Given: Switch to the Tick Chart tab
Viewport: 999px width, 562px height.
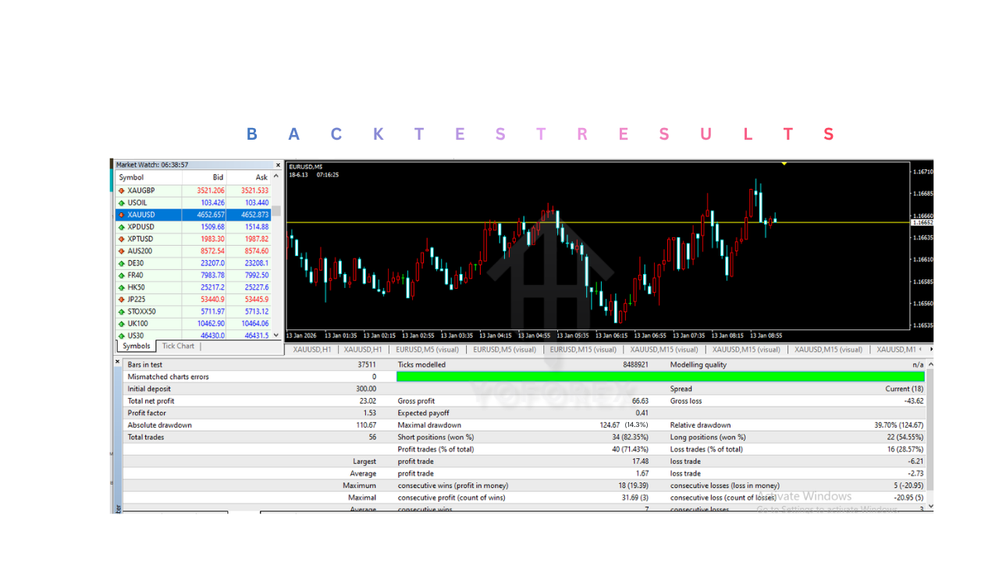Looking at the screenshot, I should pos(178,346).
